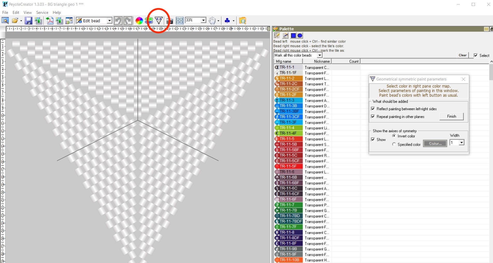Screen dimensions: 493x263
Task: Select the geometric symmetric paint tool
Action: coord(159,20)
